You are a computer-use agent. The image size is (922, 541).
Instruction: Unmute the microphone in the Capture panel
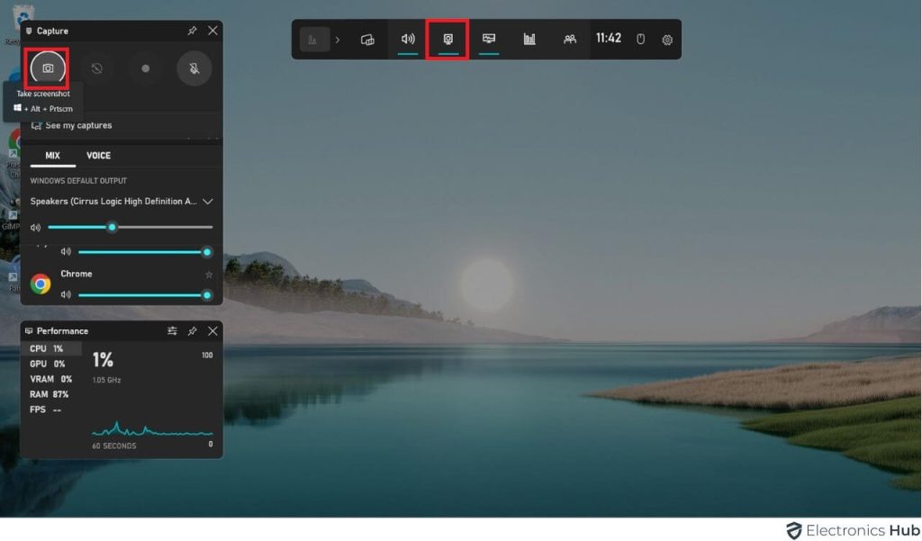194,68
